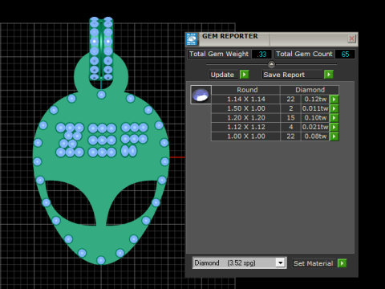385x289 pixels.
Task: Select the gem just below the bail opening
Action: tap(101, 95)
